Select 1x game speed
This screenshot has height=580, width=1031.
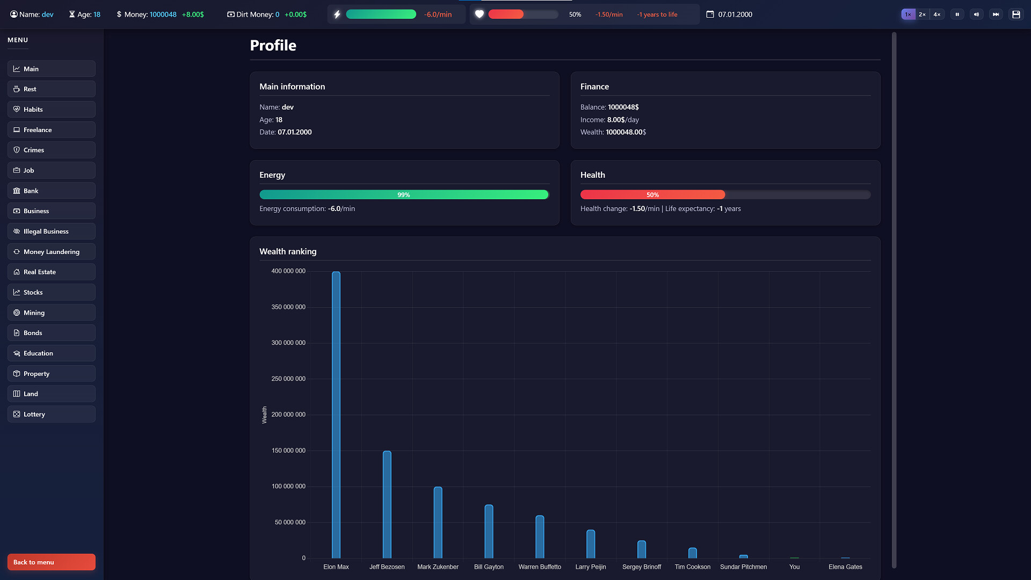pyautogui.click(x=907, y=15)
